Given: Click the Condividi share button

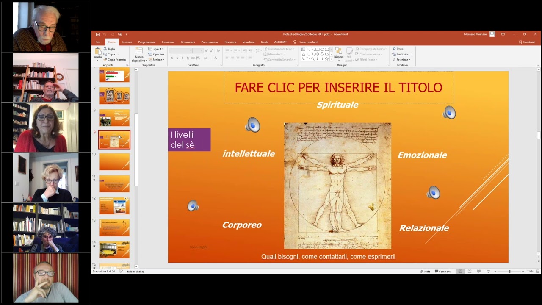Looking at the screenshot, I should [527, 42].
